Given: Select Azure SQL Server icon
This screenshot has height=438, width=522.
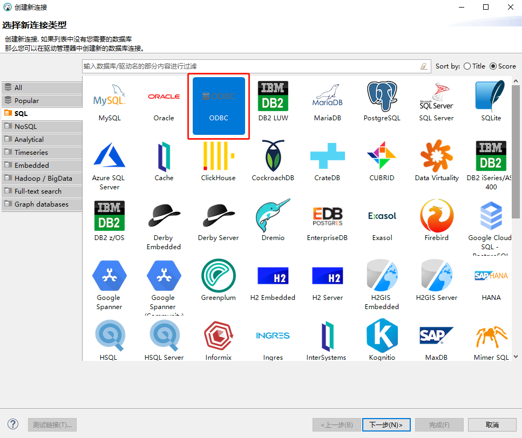Looking at the screenshot, I should pyautogui.click(x=109, y=156).
